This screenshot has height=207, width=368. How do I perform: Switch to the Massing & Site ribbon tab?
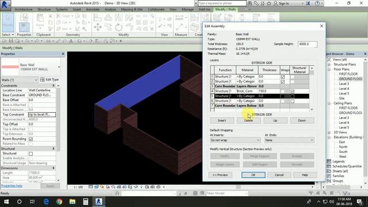(132, 9)
